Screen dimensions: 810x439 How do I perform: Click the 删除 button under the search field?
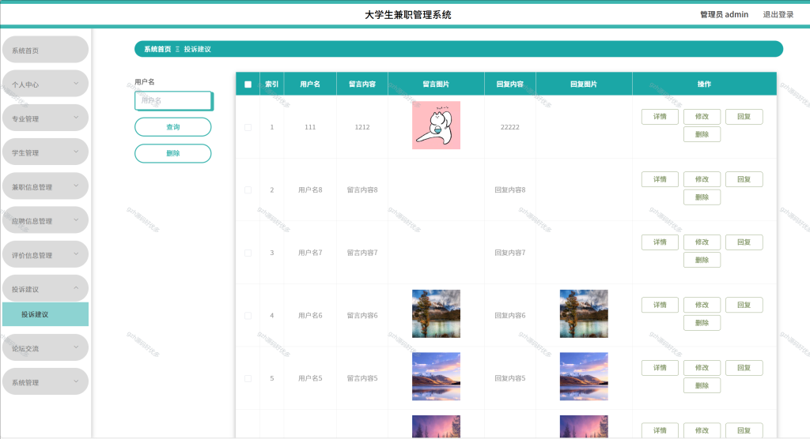tap(173, 153)
